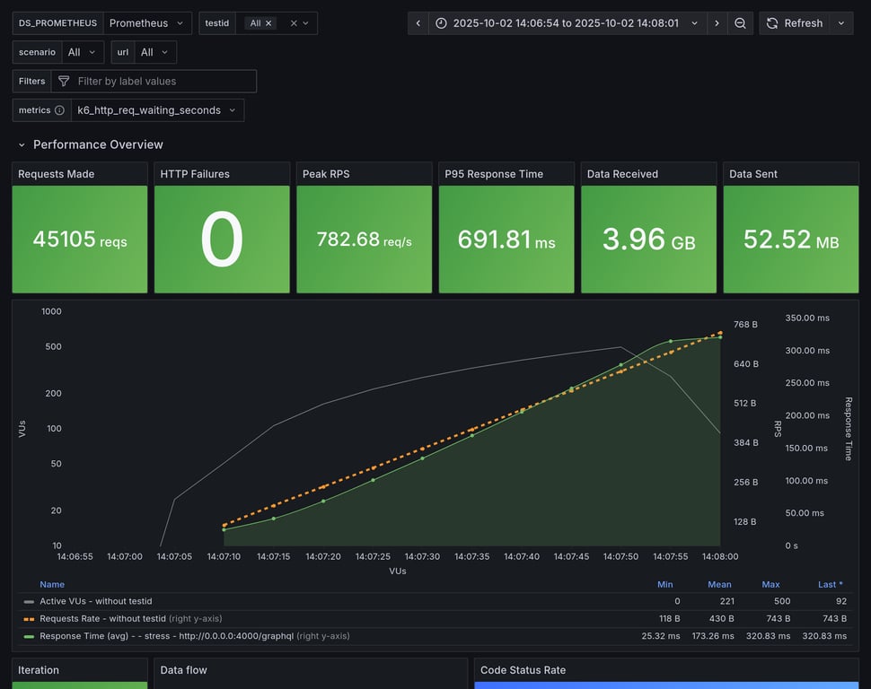Click the orange Requests Rate color swatch
Screen dimensions: 871x689
30,619
